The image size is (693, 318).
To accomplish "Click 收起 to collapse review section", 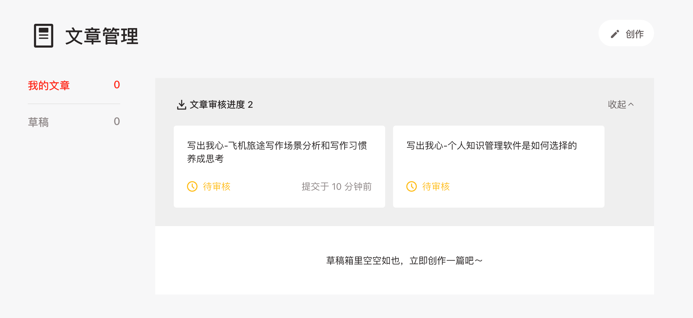I will [x=617, y=104].
